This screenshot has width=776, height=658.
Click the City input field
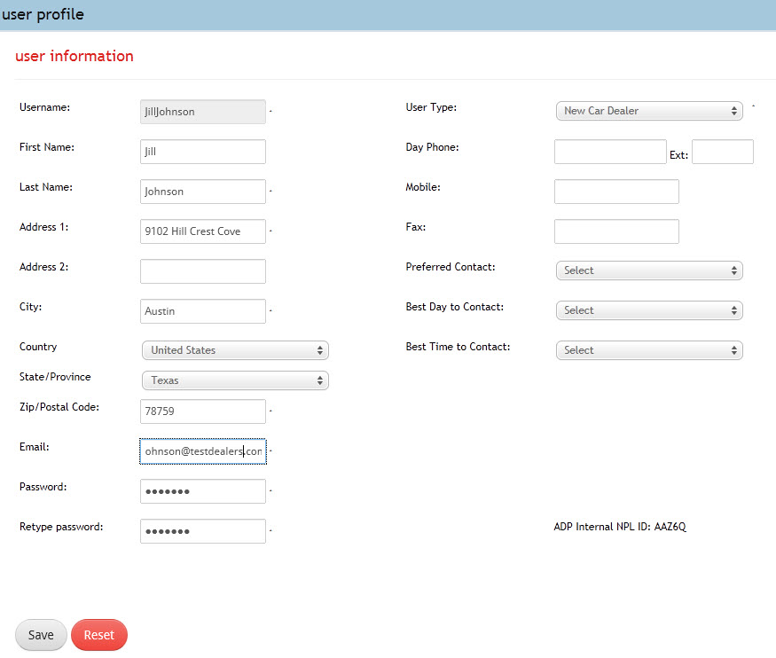pos(203,311)
